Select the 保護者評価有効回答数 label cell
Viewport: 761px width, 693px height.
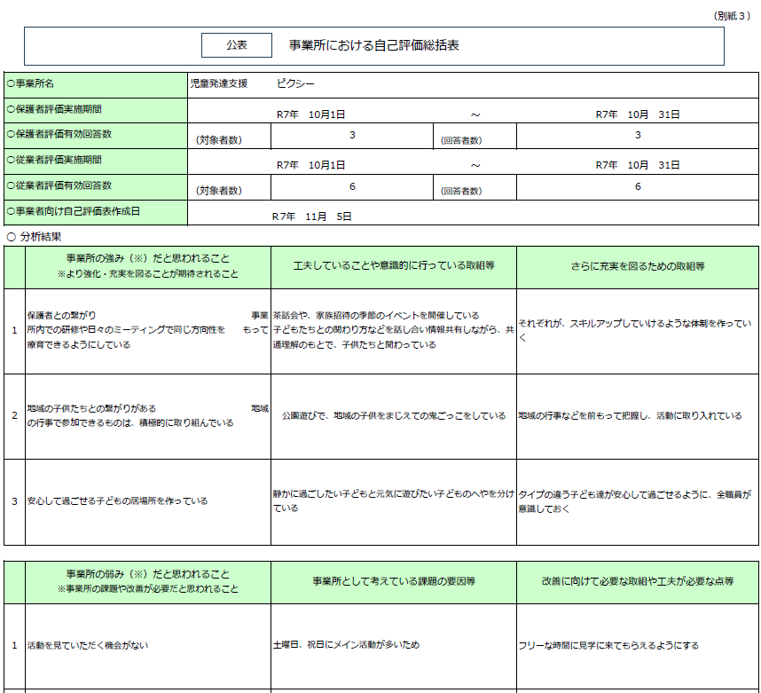[96, 135]
